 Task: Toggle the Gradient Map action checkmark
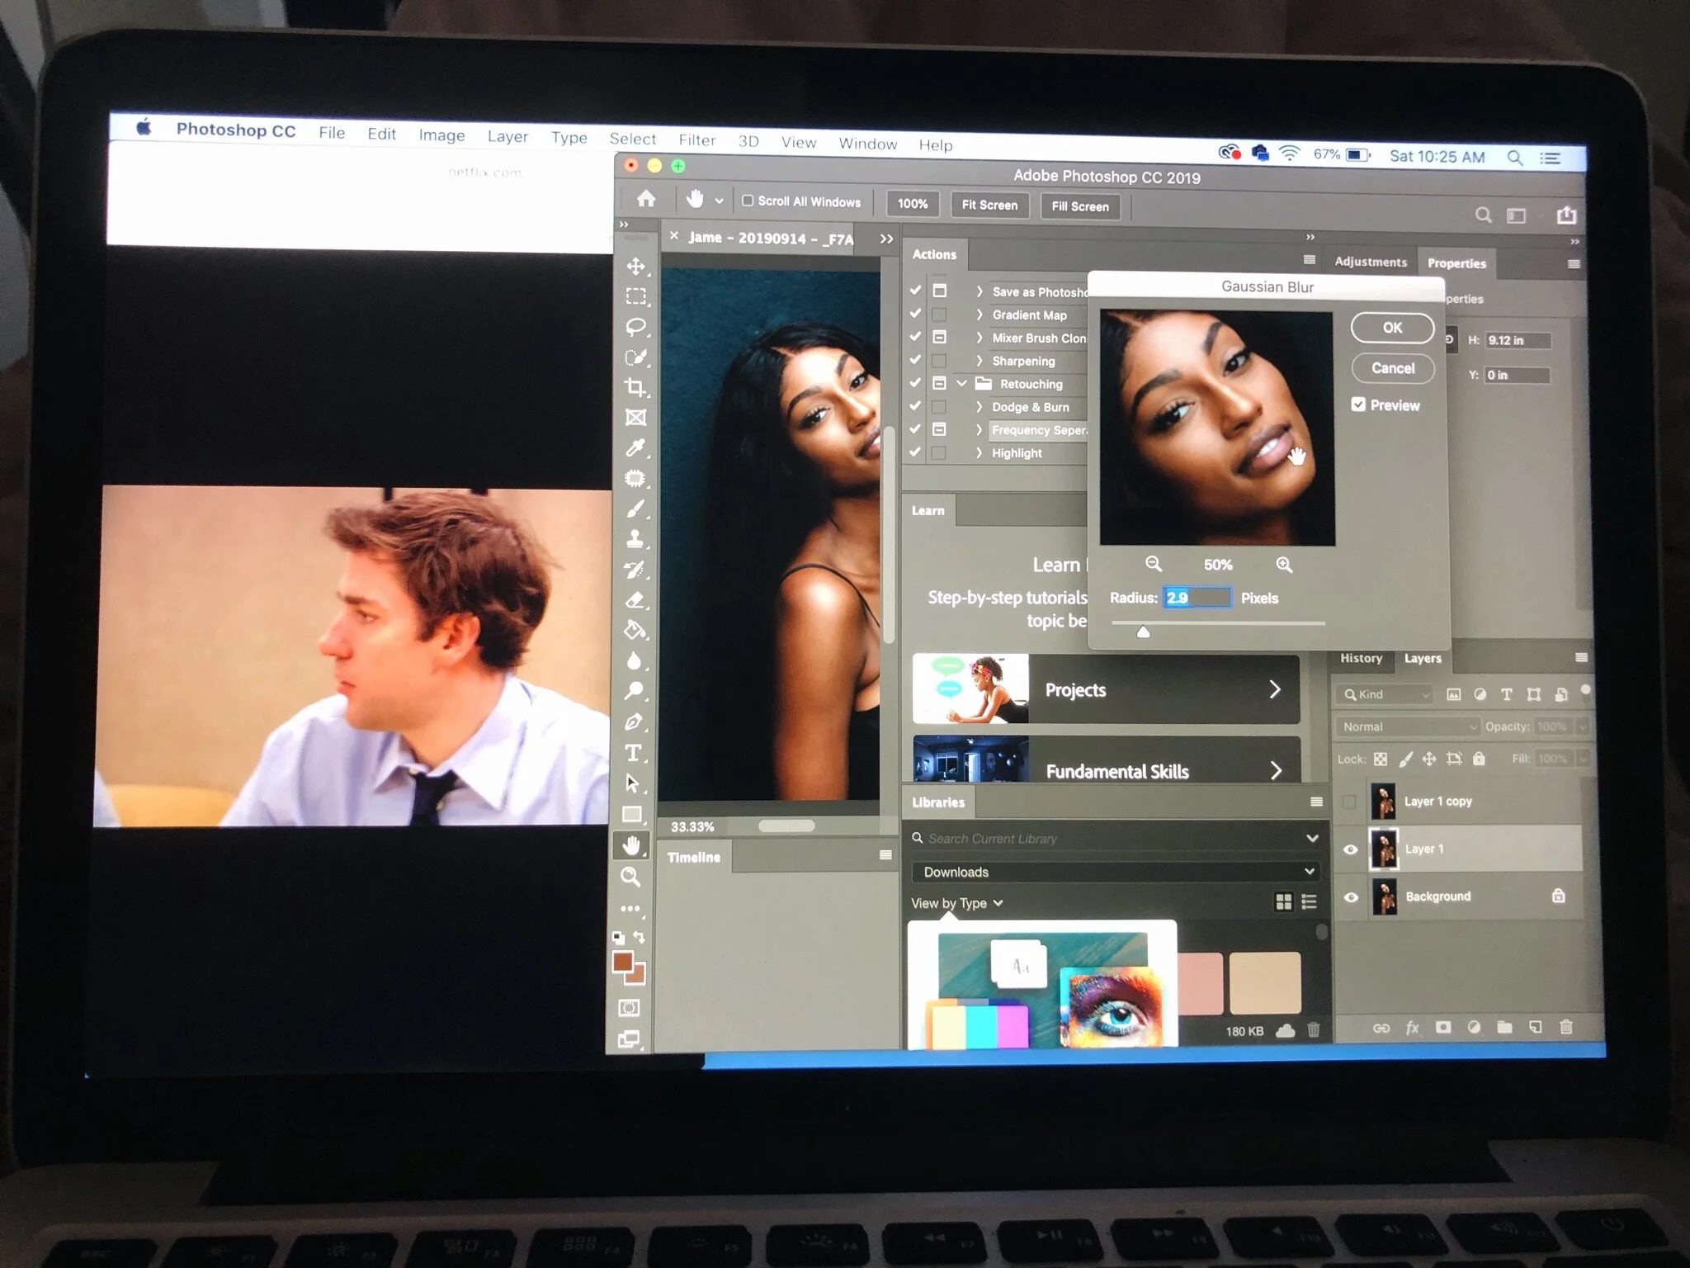coord(915,314)
